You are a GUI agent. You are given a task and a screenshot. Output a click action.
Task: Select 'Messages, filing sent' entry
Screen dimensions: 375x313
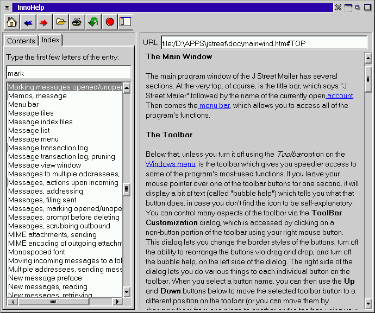(65, 200)
